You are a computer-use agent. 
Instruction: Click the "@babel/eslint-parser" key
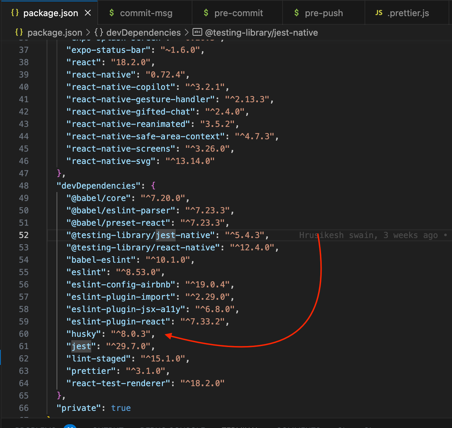point(121,211)
